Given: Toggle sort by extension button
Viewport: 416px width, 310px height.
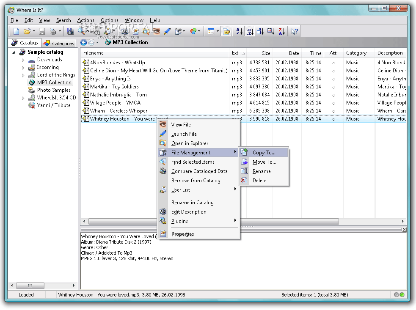Looking at the screenshot, I should tap(250, 31).
